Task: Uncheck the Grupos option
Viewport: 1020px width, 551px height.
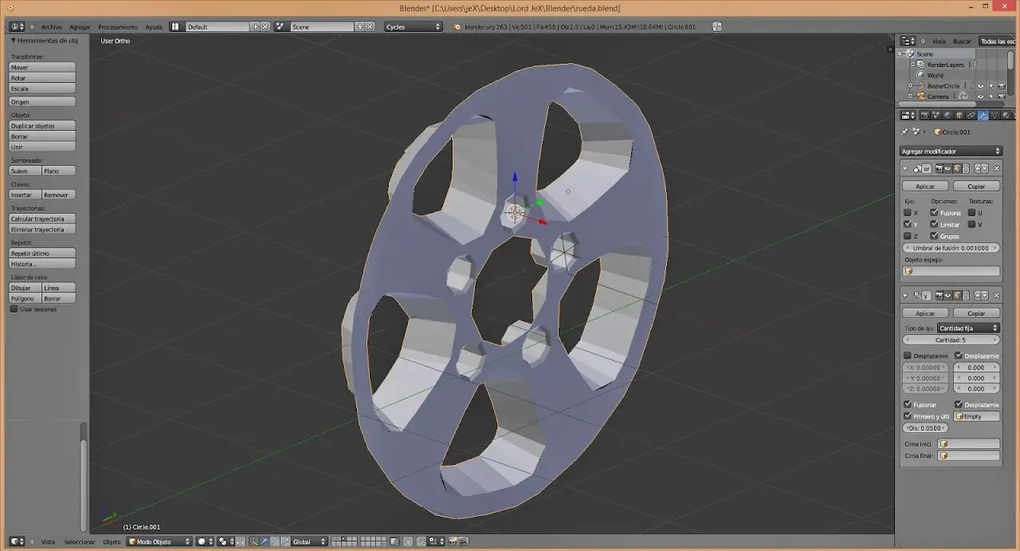Action: coord(934,236)
